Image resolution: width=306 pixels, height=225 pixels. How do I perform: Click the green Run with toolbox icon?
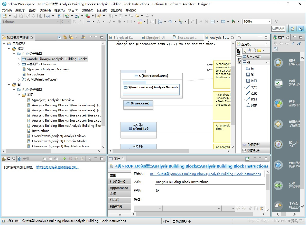coord(88,16)
